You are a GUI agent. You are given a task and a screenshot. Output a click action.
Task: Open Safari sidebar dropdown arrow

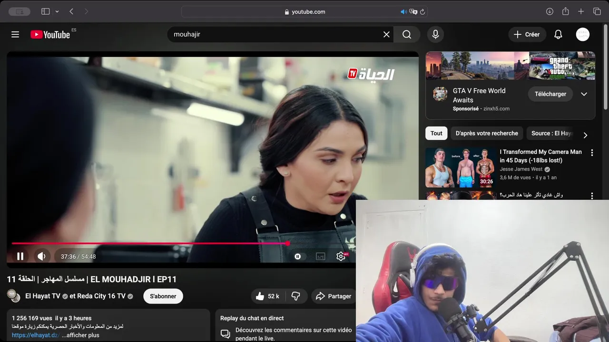(x=57, y=11)
